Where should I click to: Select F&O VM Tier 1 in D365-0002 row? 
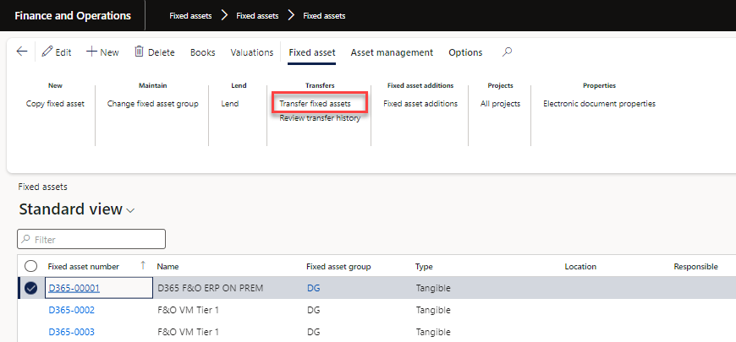pyautogui.click(x=188, y=310)
